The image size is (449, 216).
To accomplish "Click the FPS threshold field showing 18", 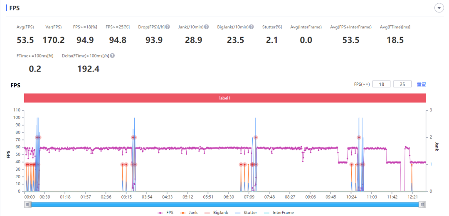I will [x=381, y=84].
